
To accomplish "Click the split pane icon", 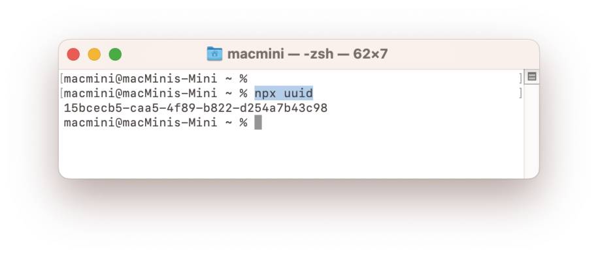I will point(531,77).
